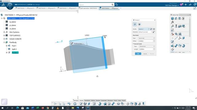The width and height of the screenshot is (197, 110).
Task: Click the top search input field
Action: point(95,5)
